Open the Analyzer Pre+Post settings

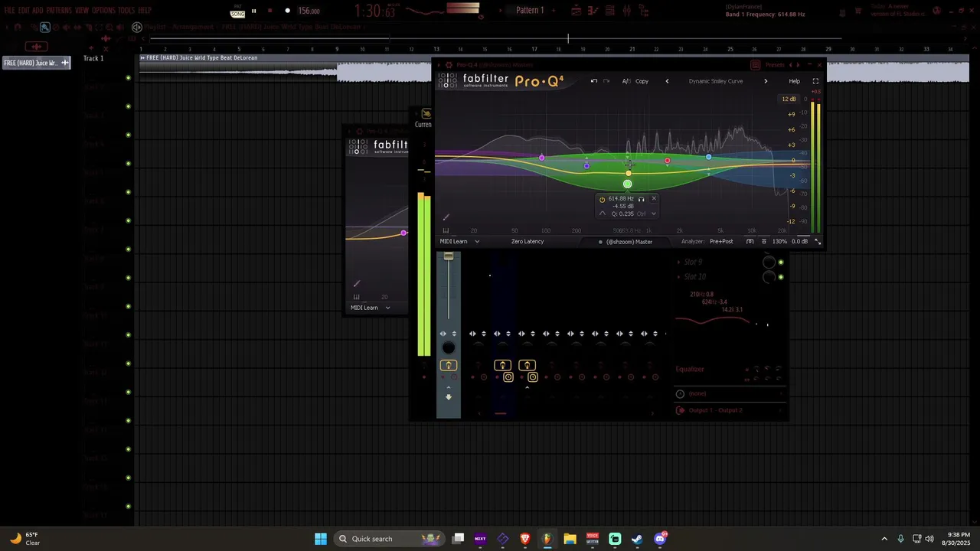coord(721,242)
